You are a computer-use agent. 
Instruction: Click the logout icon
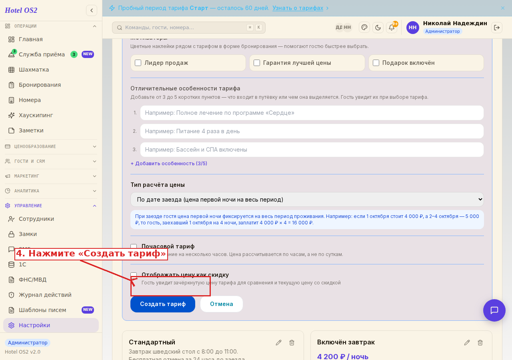(497, 28)
